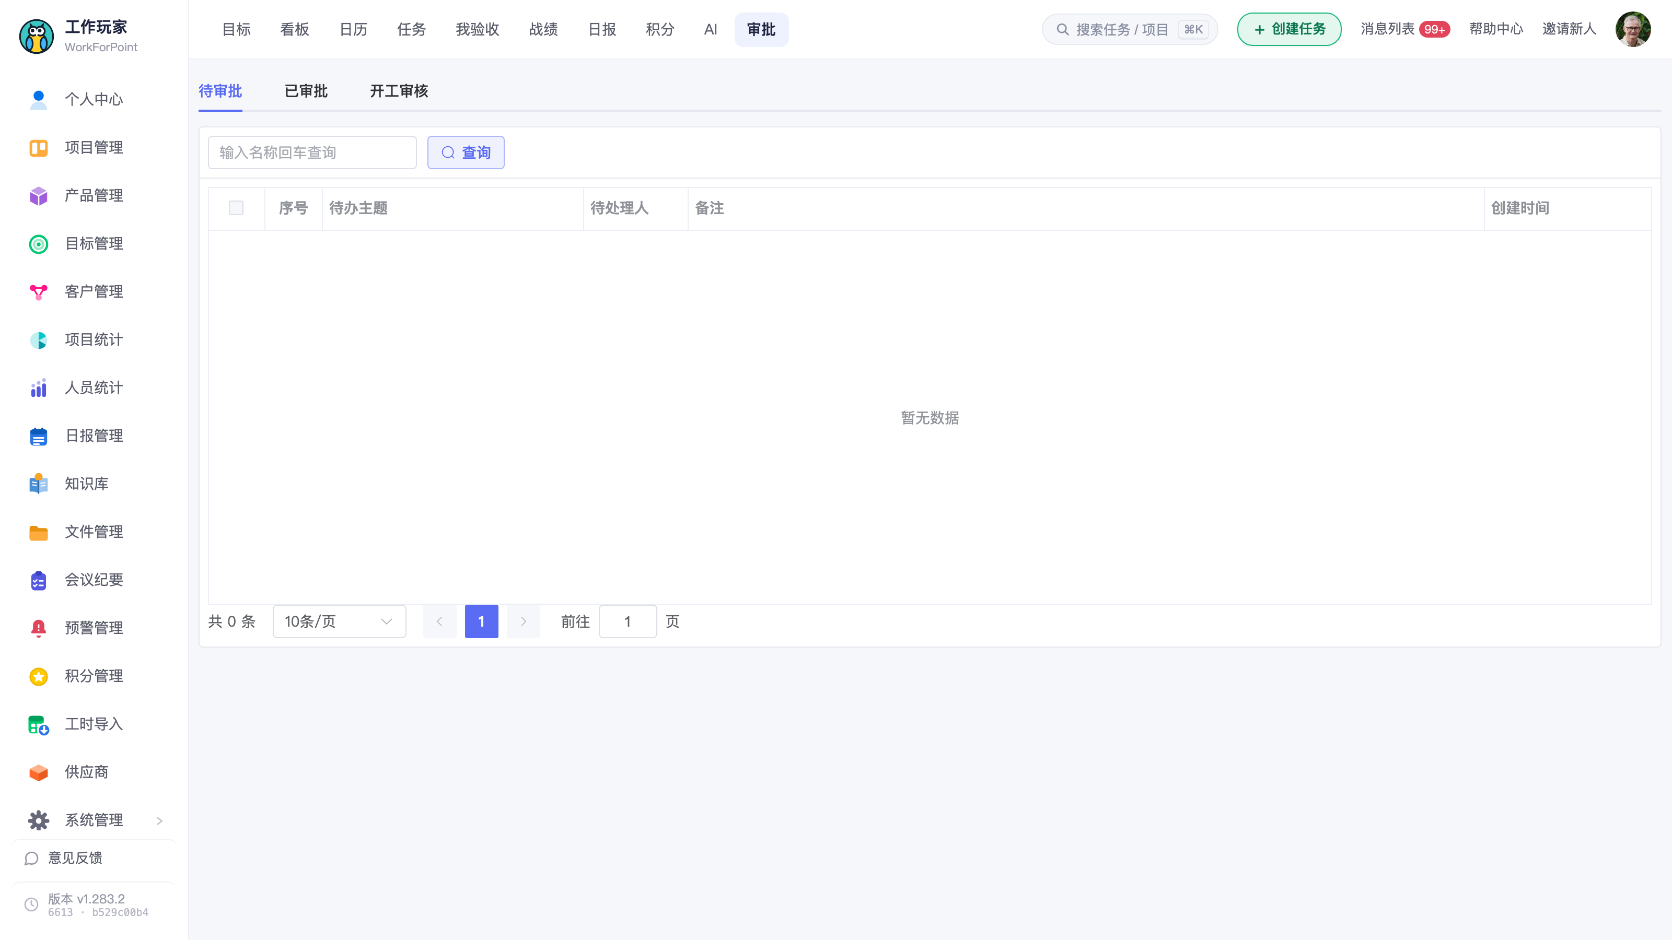1672x940 pixels.
Task: Go to 日报管理 calendar icon
Action: pos(38,436)
